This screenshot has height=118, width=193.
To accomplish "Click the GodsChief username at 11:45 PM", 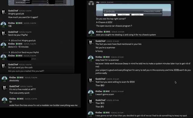I will [x=13, y=11].
